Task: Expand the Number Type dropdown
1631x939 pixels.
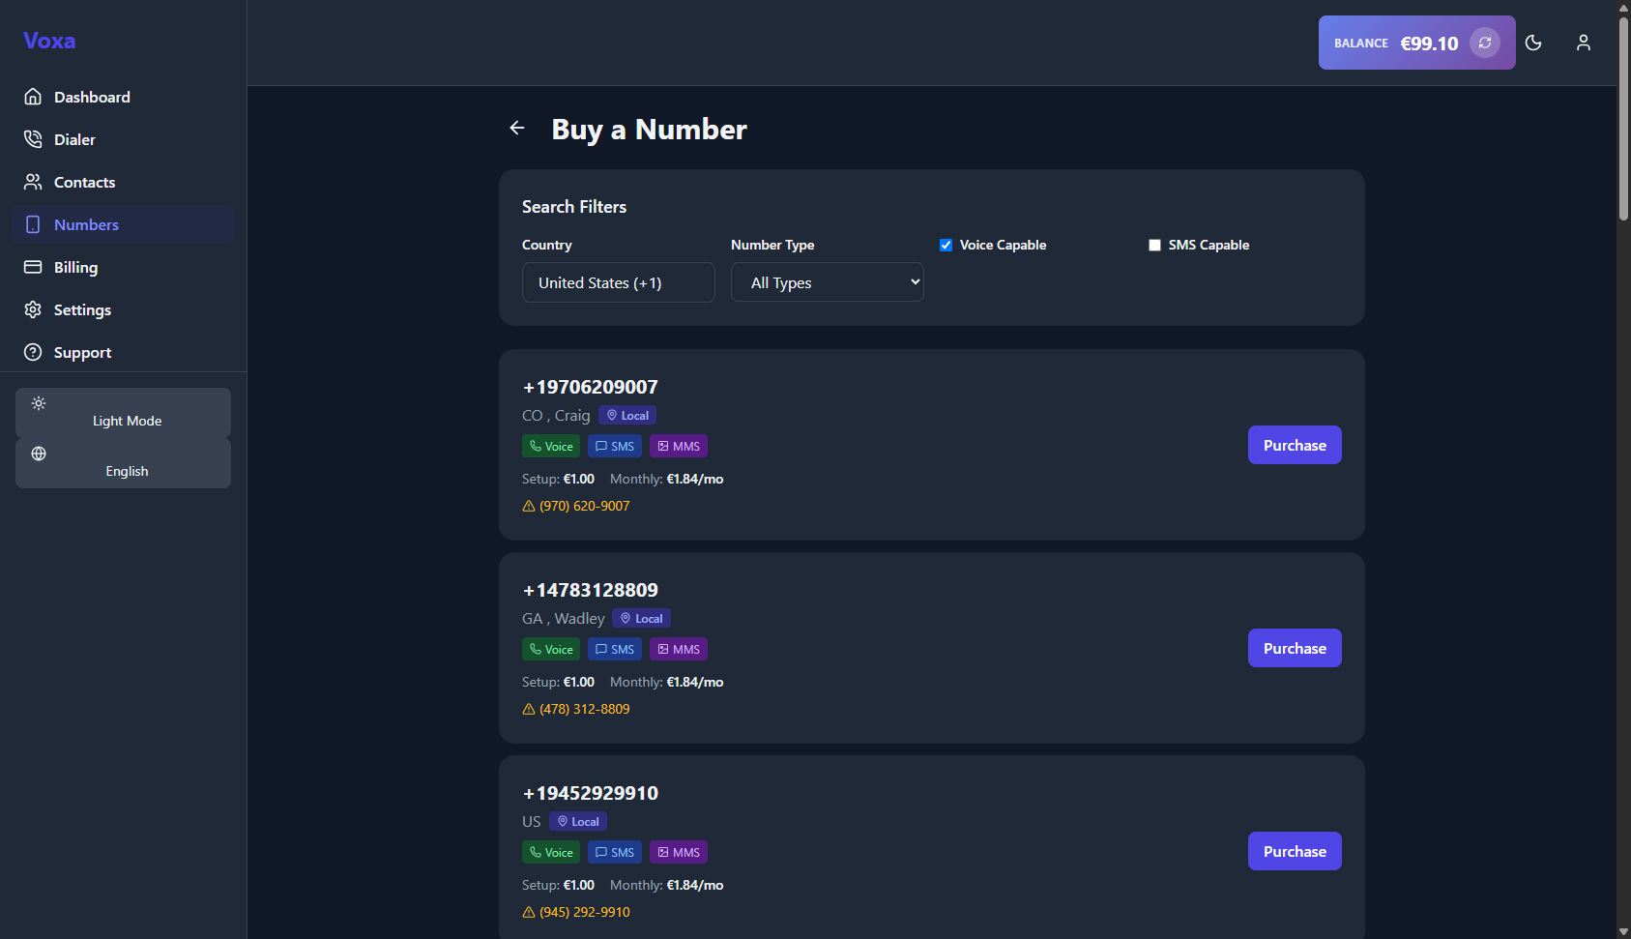Action: [x=828, y=282]
